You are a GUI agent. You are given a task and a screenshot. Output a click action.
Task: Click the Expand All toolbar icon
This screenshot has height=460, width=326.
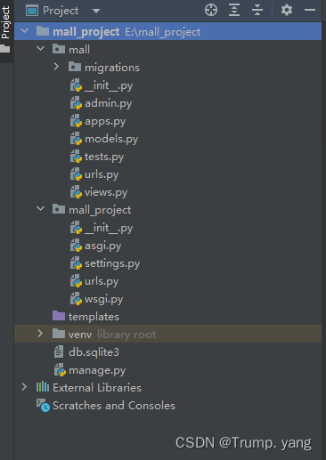(234, 11)
